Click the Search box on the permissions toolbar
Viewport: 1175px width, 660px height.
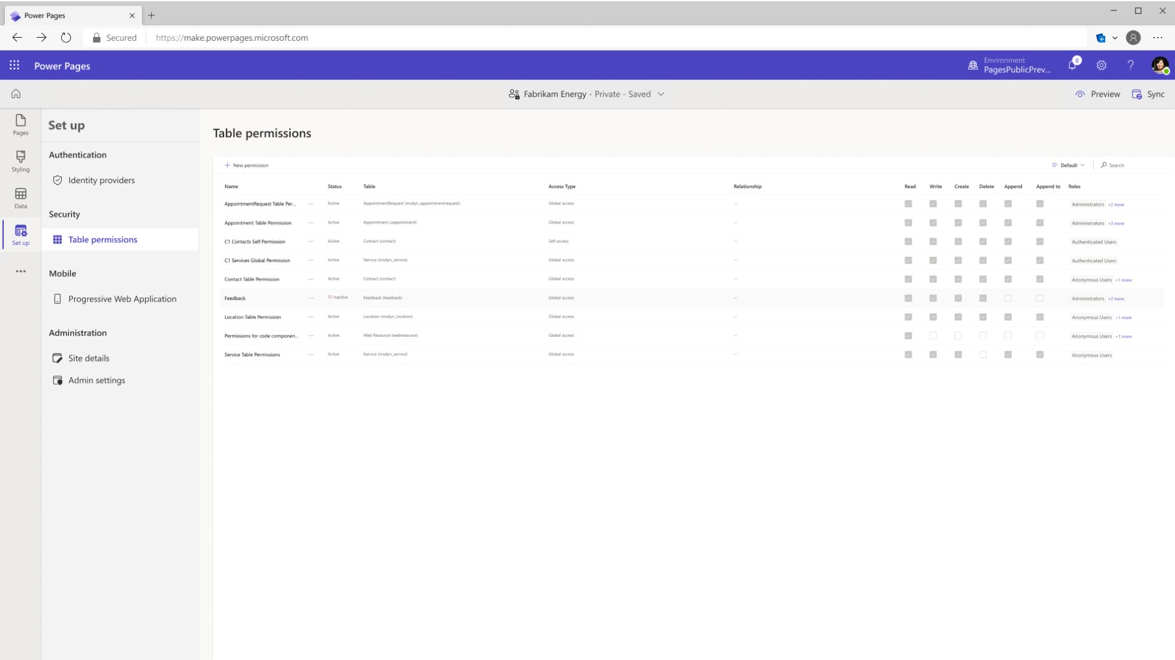pyautogui.click(x=1116, y=165)
